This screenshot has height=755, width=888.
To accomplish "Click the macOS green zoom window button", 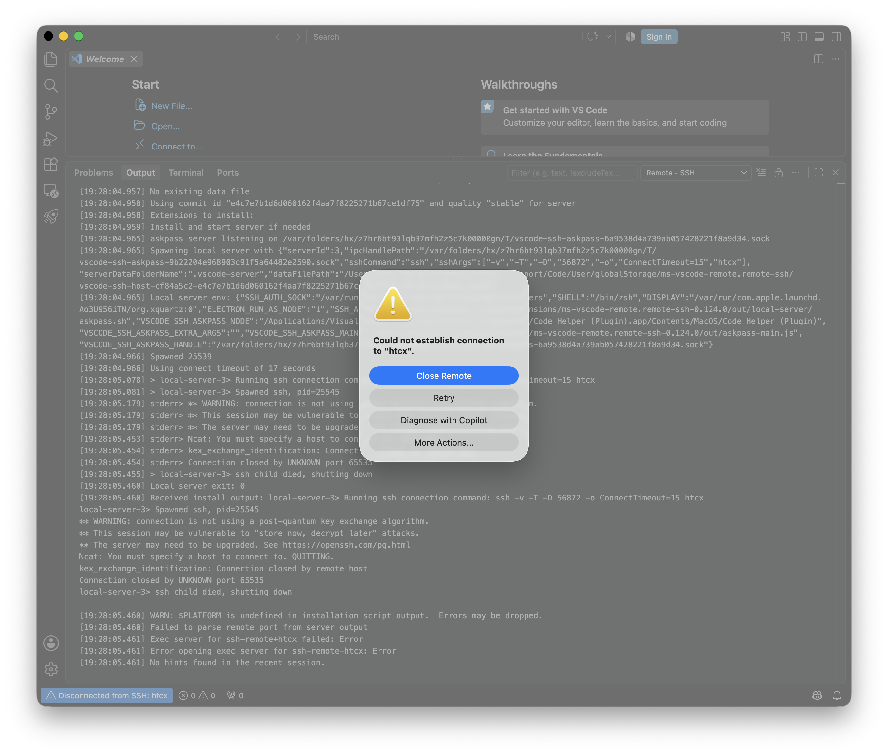I will (x=78, y=36).
